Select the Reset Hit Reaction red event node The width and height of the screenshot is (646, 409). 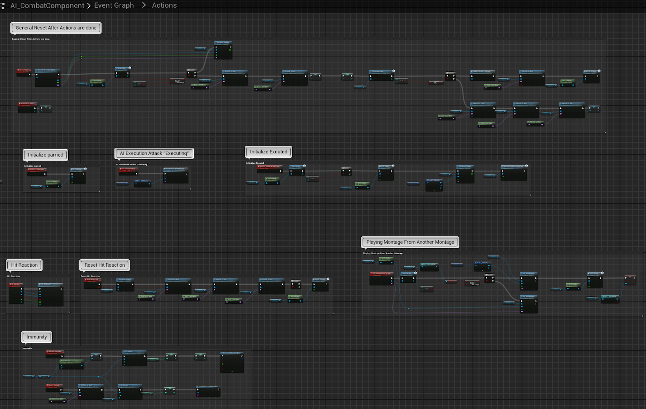click(92, 283)
